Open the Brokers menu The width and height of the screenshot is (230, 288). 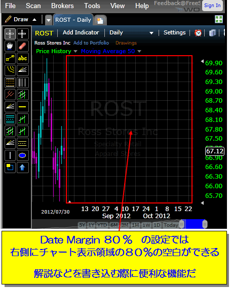[x=62, y=6]
